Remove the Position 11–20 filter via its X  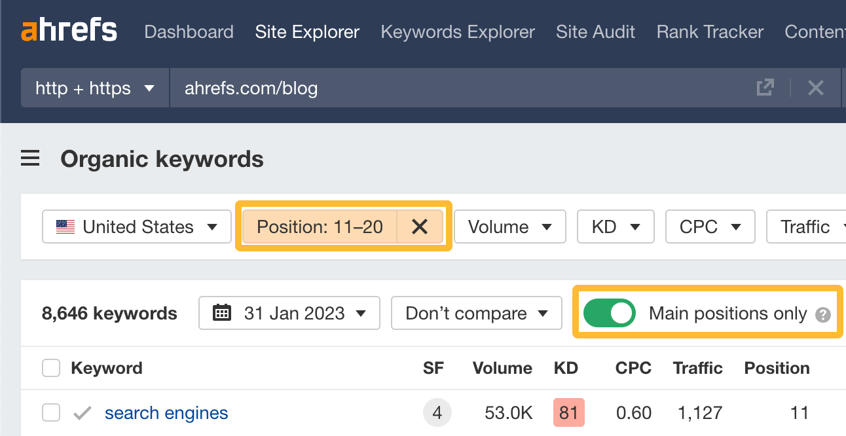420,227
